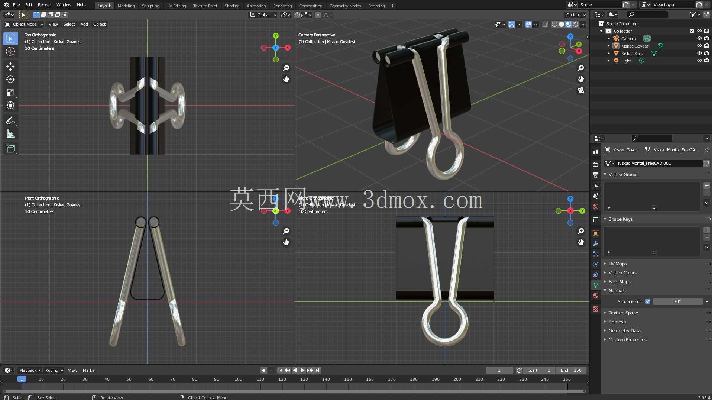This screenshot has height=400, width=712.
Task: Collapse the Normals panel
Action: tap(617, 290)
